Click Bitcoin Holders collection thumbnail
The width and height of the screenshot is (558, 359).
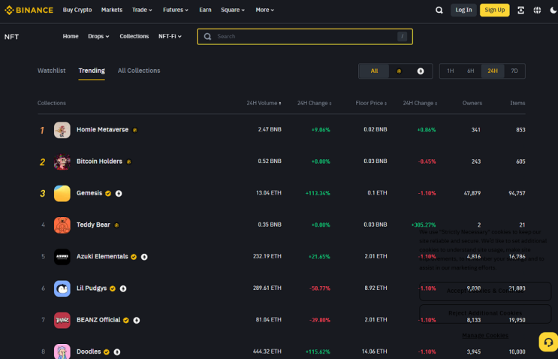(62, 161)
